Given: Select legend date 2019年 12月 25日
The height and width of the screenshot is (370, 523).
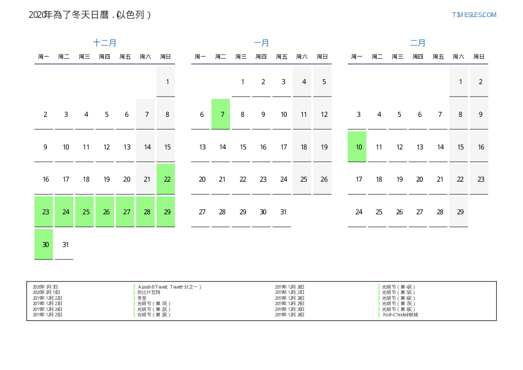Looking at the screenshot, I should tap(47, 315).
